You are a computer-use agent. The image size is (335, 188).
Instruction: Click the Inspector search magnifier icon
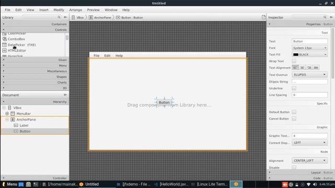[x=325, y=17]
